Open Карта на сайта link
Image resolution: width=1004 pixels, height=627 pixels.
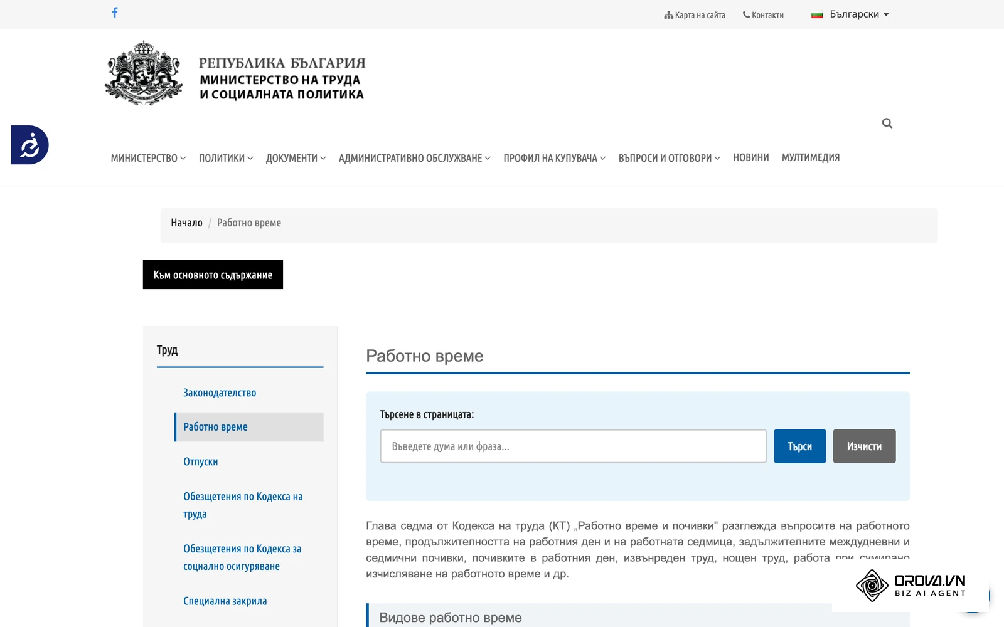tap(695, 15)
